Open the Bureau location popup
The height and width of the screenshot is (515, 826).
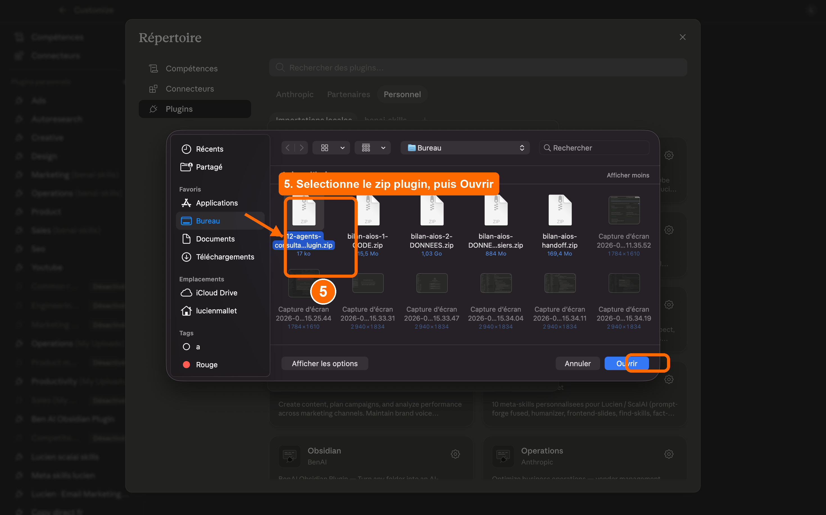point(465,148)
